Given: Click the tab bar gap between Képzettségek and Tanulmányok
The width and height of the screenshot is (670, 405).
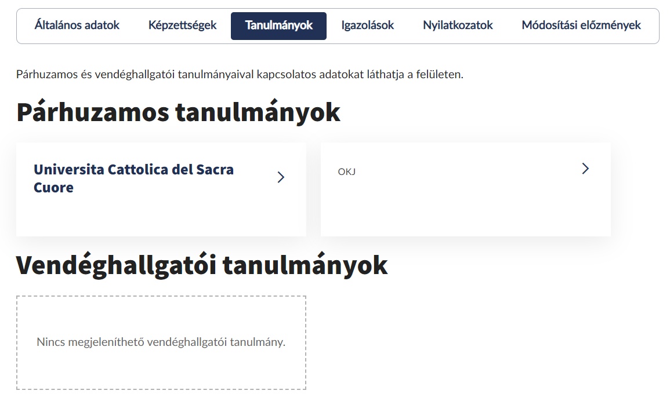Looking at the screenshot, I should (x=224, y=25).
